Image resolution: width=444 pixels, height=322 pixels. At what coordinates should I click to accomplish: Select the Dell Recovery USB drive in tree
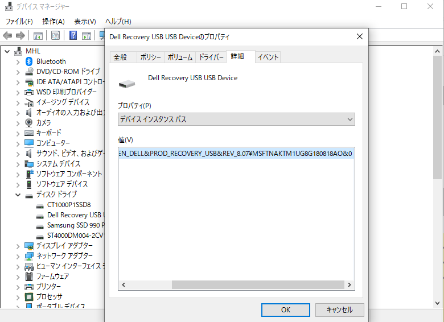(75, 215)
